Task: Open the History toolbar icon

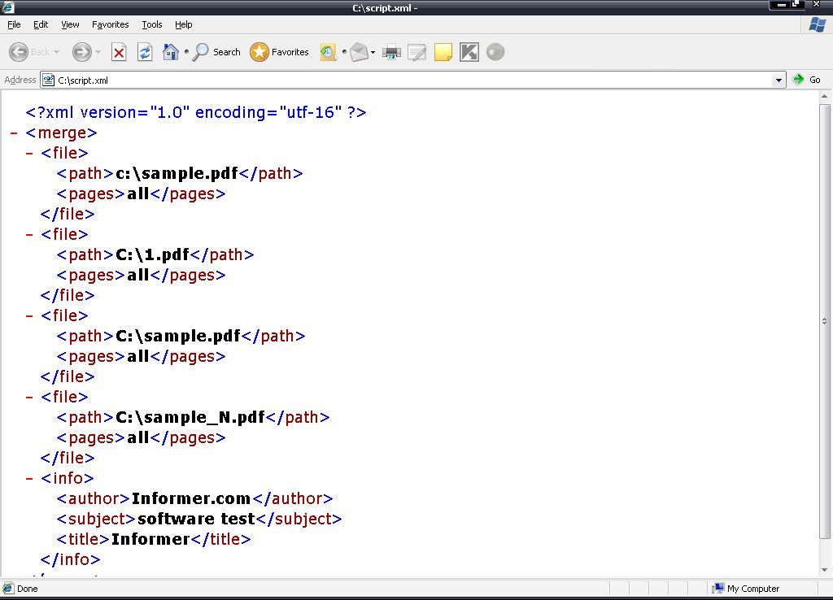Action: 328,52
